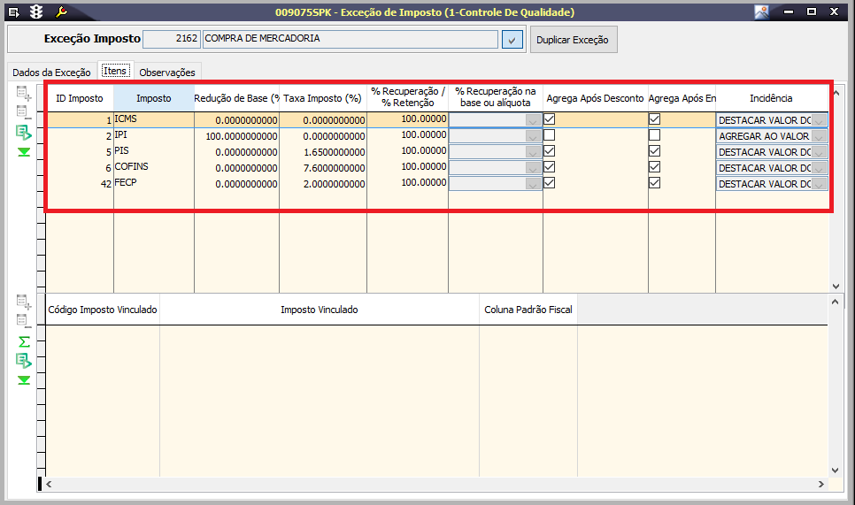Click green down arrow icon beside the tax grid

[24, 152]
